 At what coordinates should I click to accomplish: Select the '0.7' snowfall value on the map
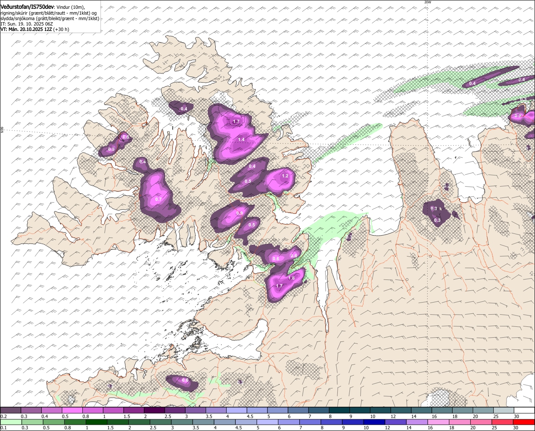click(158, 200)
